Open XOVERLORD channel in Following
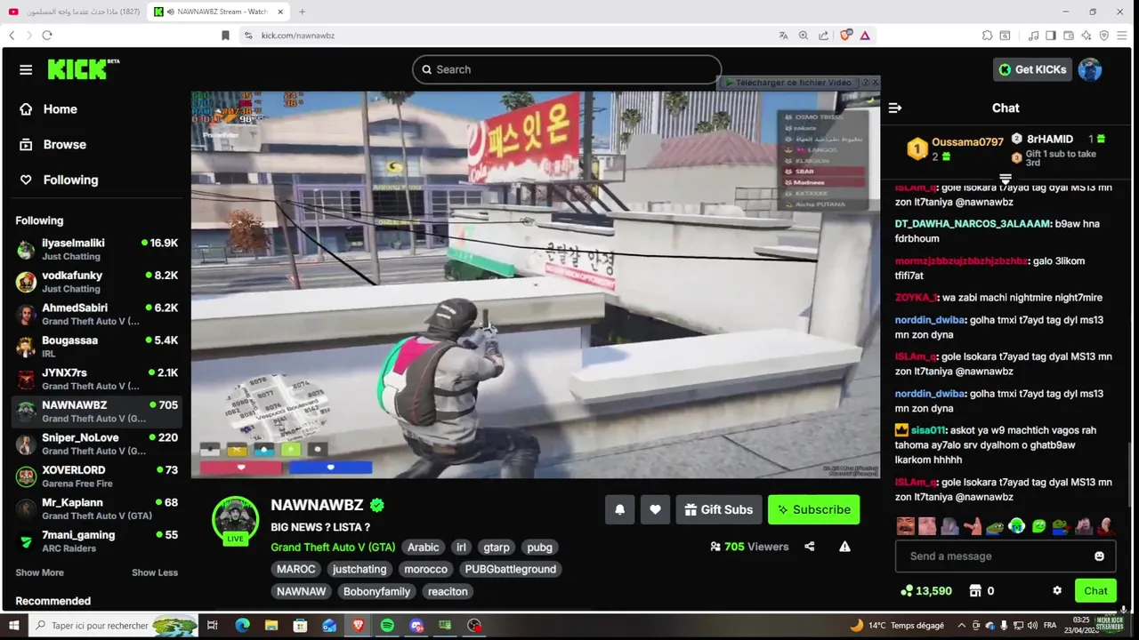The height and width of the screenshot is (640, 1139). tap(96, 476)
